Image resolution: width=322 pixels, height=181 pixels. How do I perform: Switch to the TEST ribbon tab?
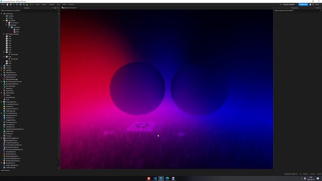58,5
